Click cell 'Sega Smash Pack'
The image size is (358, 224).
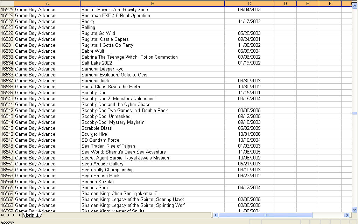coord(153,176)
